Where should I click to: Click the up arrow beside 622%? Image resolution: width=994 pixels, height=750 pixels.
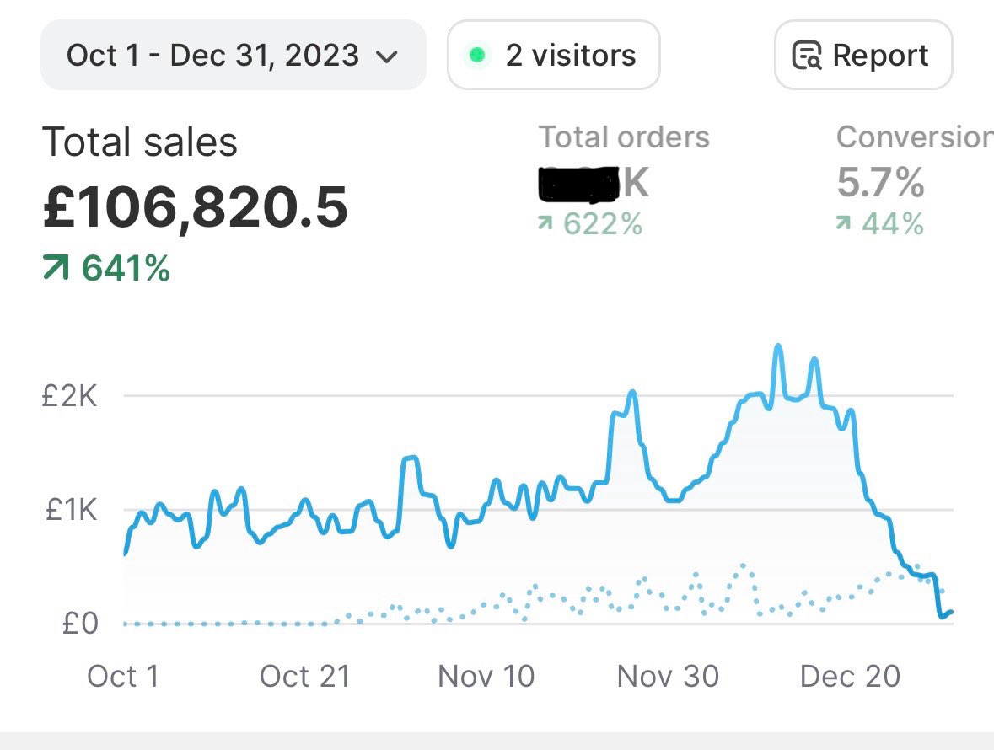(545, 222)
